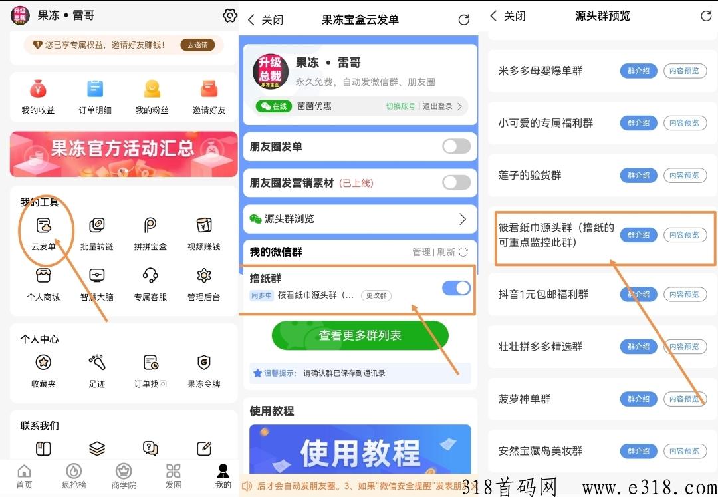Tap 群介绍 for 筱君纸巾源头群
The height and width of the screenshot is (497, 718).
tap(638, 235)
